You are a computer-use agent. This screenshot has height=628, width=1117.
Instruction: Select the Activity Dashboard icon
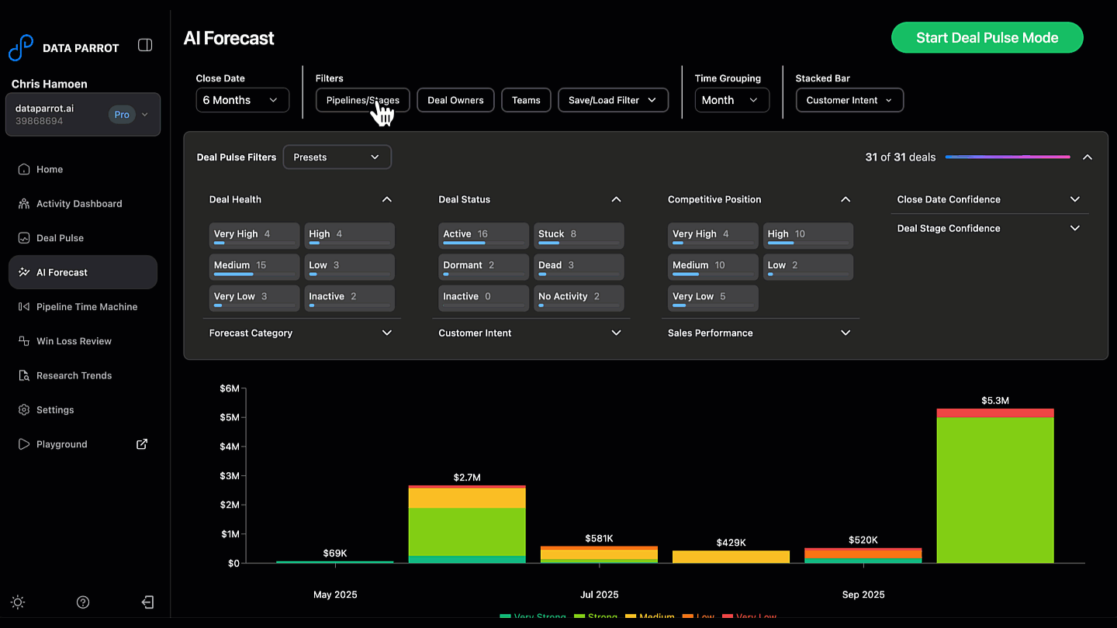click(x=21, y=203)
